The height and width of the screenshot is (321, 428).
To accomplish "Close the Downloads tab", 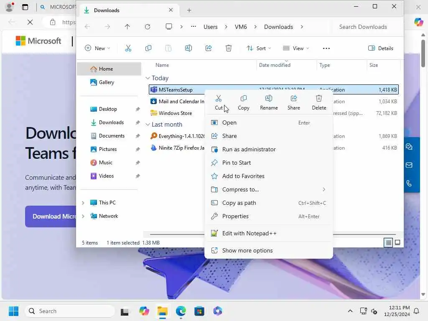I will 171,10.
